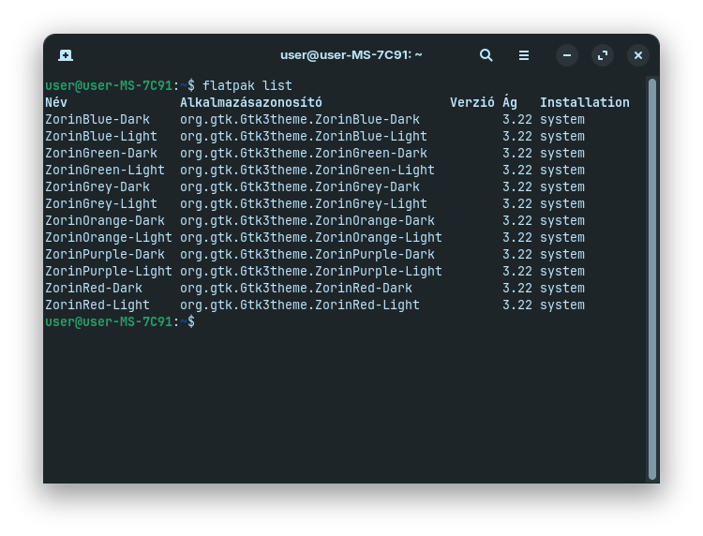Click ID org.gtk.Gtk3theme.ZorinGrey-Light
This screenshot has width=703, height=536.
(304, 203)
